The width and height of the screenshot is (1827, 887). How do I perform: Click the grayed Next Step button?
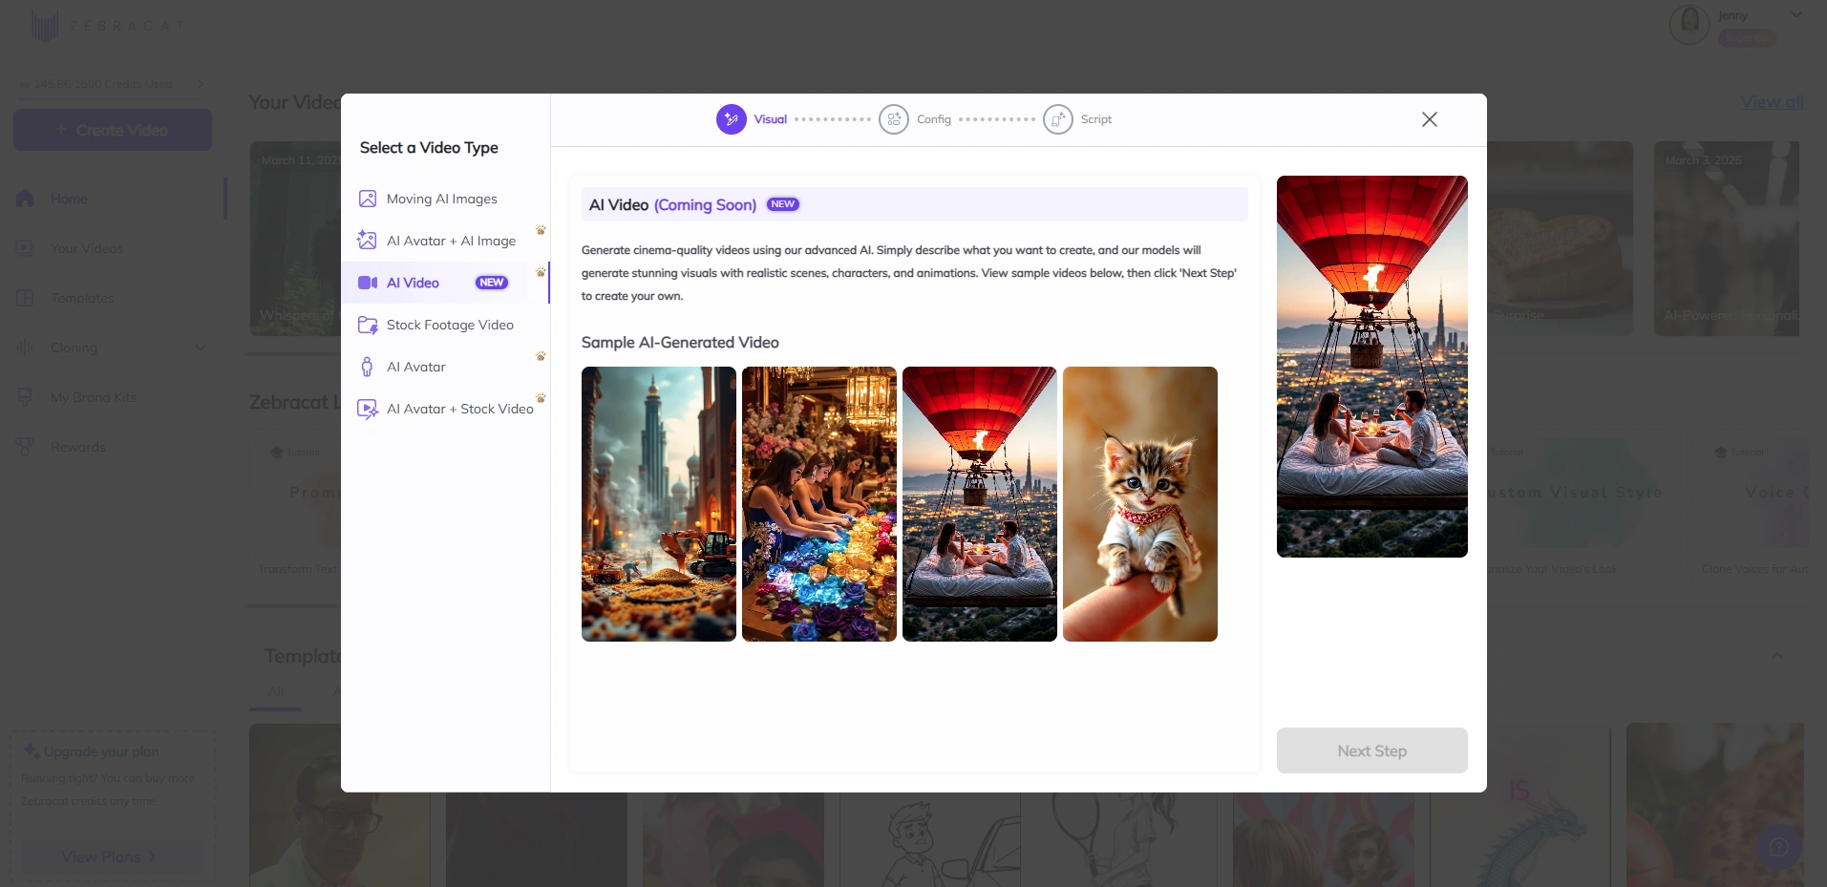[1372, 750]
